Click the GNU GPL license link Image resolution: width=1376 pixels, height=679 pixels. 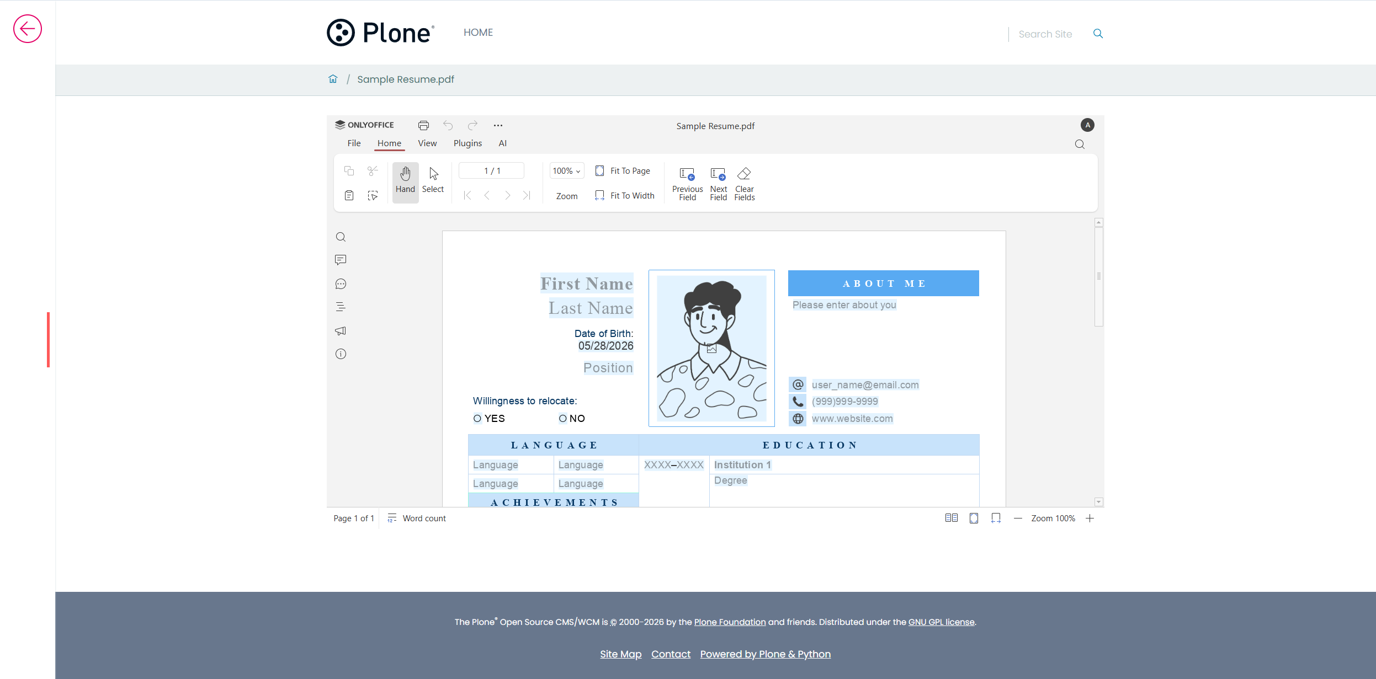point(942,622)
